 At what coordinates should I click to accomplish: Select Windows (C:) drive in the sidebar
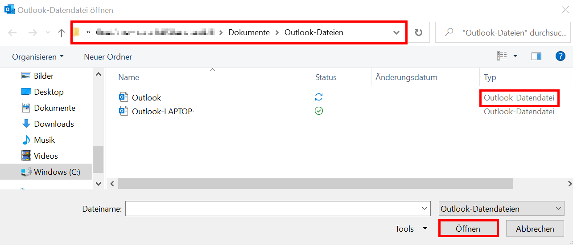click(46, 172)
